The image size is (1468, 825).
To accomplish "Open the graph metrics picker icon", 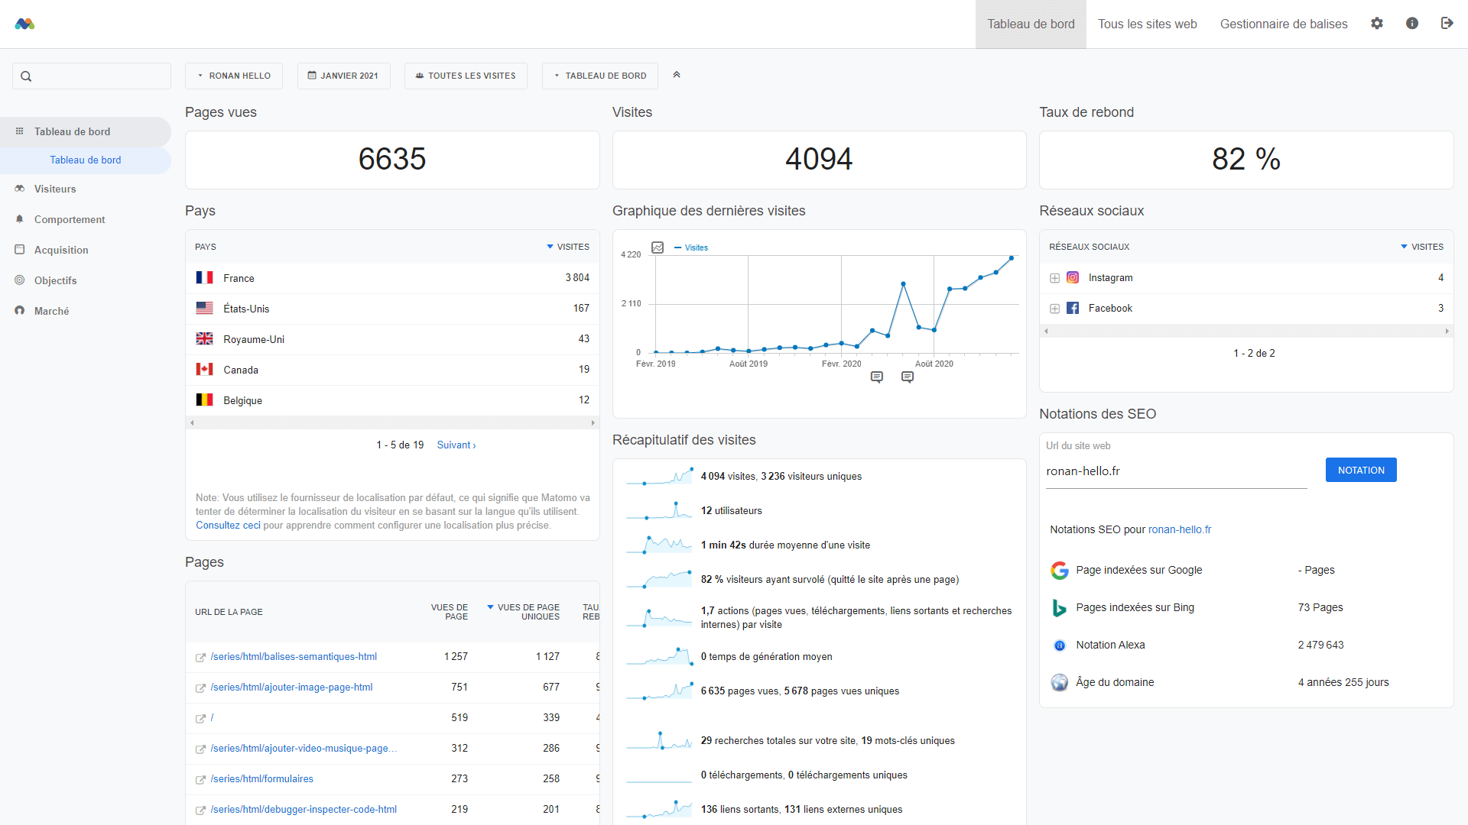I will (x=658, y=247).
